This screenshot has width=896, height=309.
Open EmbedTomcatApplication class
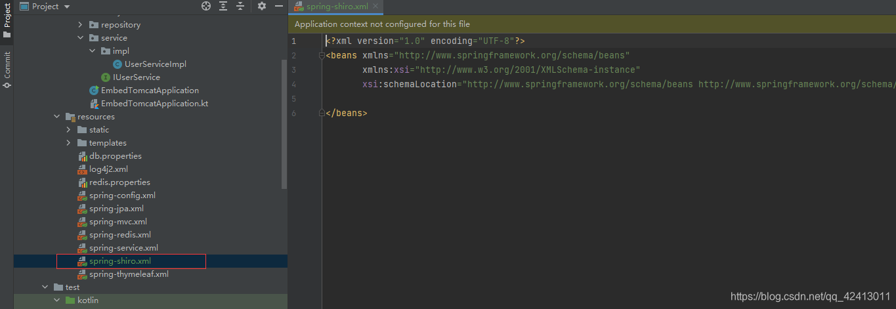coord(150,90)
